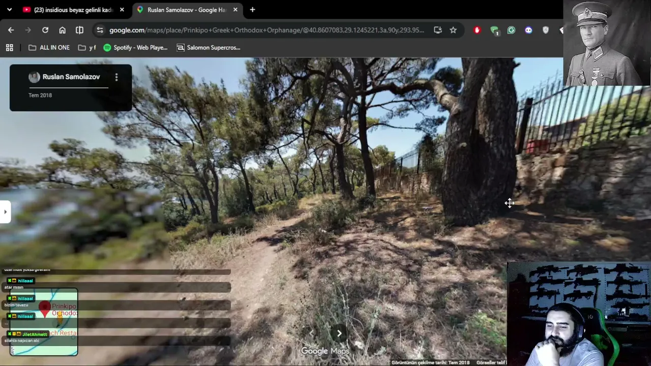The image size is (651, 366).
Task: Reload the Google Maps page
Action: coord(45,30)
